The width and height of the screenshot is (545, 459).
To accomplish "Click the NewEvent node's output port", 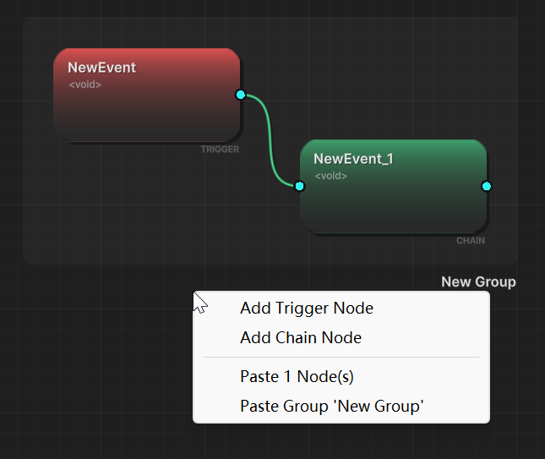I will tap(241, 95).
